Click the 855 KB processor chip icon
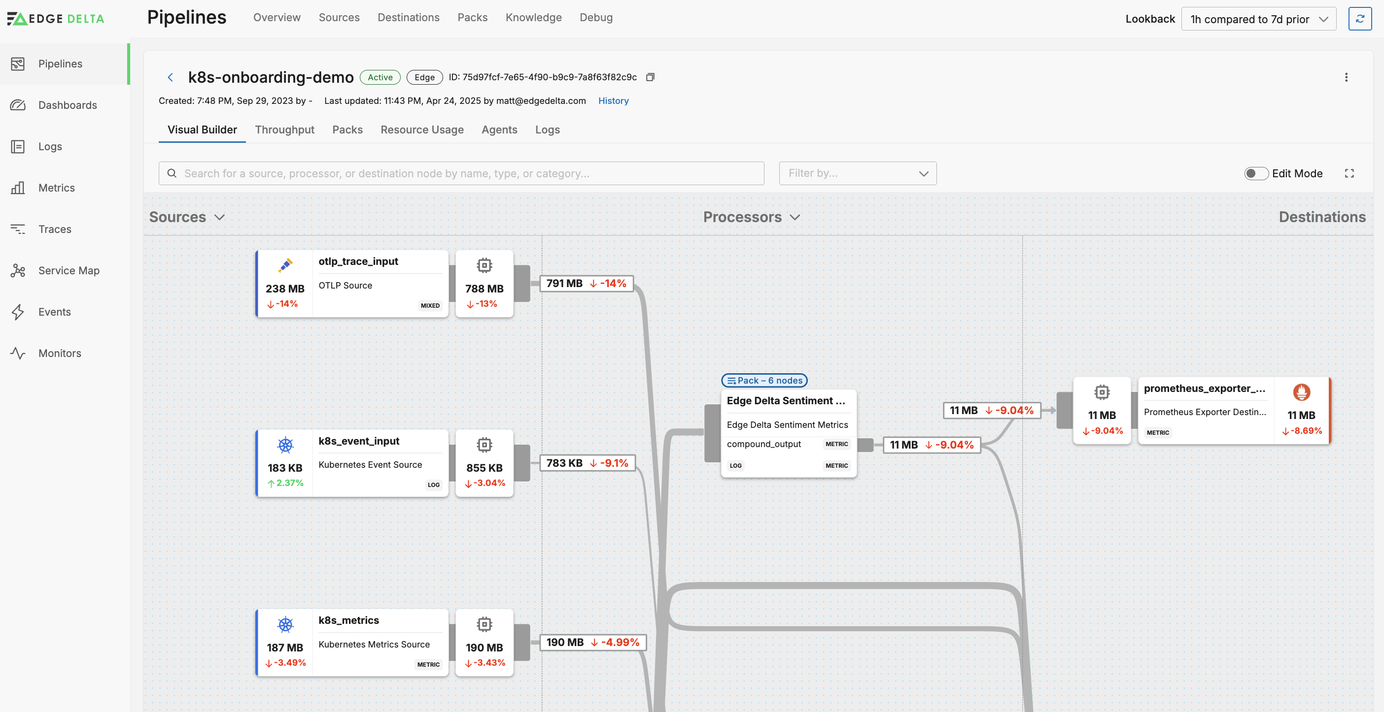Viewport: 1384px width, 712px height. [x=484, y=445]
